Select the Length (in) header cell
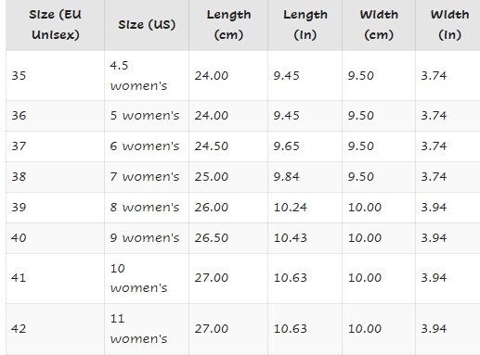Viewport: 480px width, 355px height. pos(305,25)
